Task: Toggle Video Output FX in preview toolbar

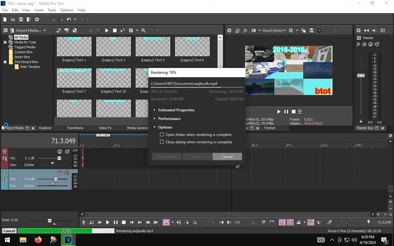Action: coord(245,30)
